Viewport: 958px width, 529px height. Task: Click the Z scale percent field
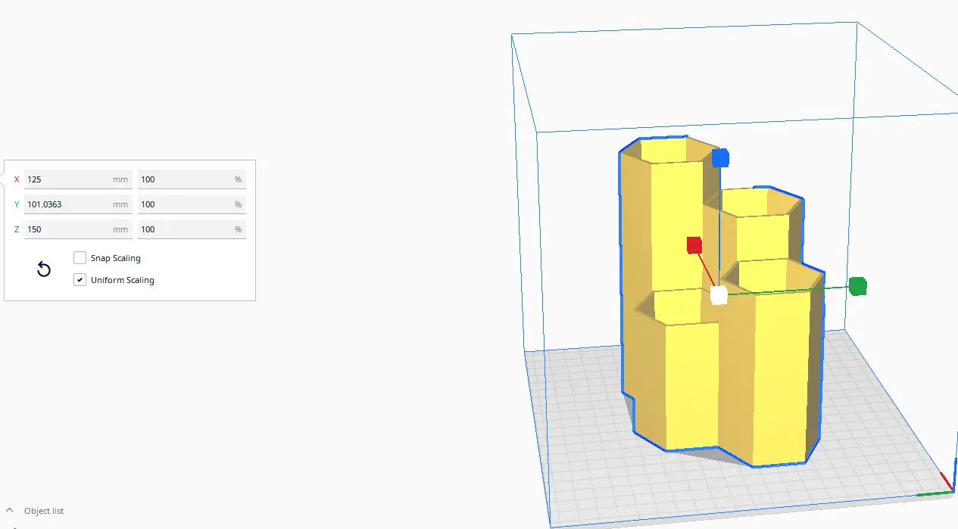tap(192, 229)
